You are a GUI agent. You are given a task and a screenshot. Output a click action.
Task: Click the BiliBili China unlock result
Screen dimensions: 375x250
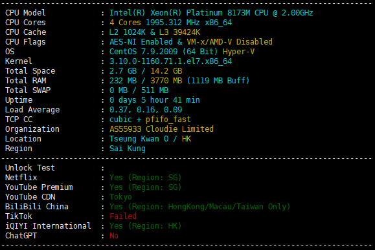[x=199, y=207]
